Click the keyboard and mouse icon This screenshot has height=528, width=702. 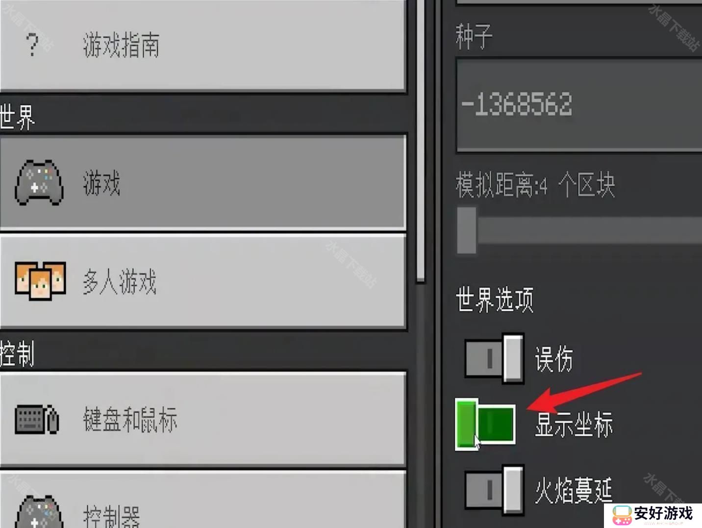click(x=37, y=419)
